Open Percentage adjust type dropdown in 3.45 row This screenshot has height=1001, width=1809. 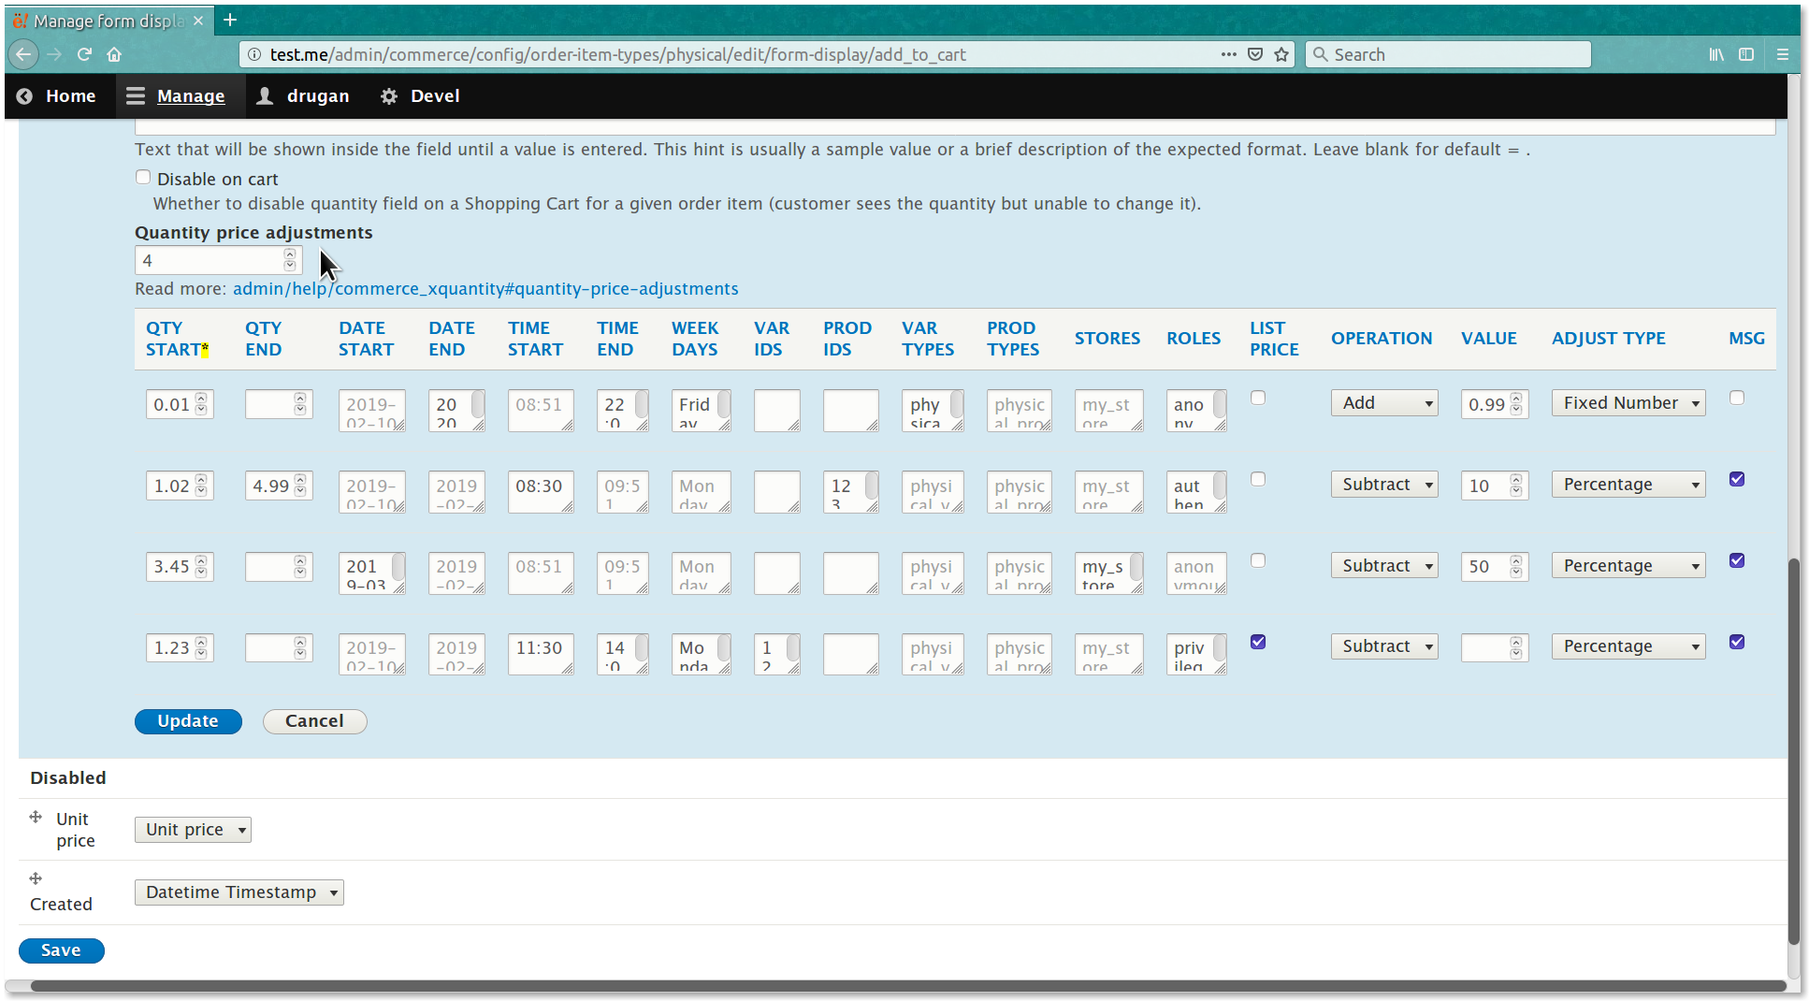pyautogui.click(x=1628, y=566)
